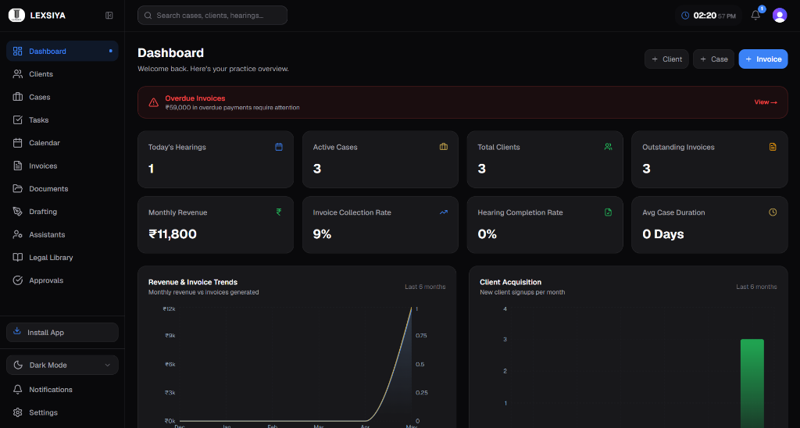Screen dimensions: 800x428
Task: Click the Cases briefcase icon in sidebar
Action: click(x=18, y=97)
